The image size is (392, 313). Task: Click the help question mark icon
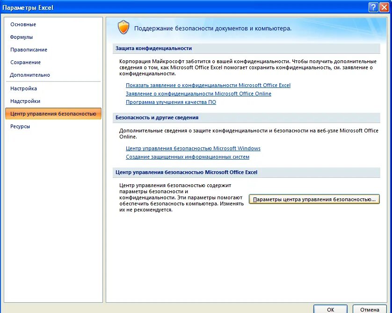[373, 7]
